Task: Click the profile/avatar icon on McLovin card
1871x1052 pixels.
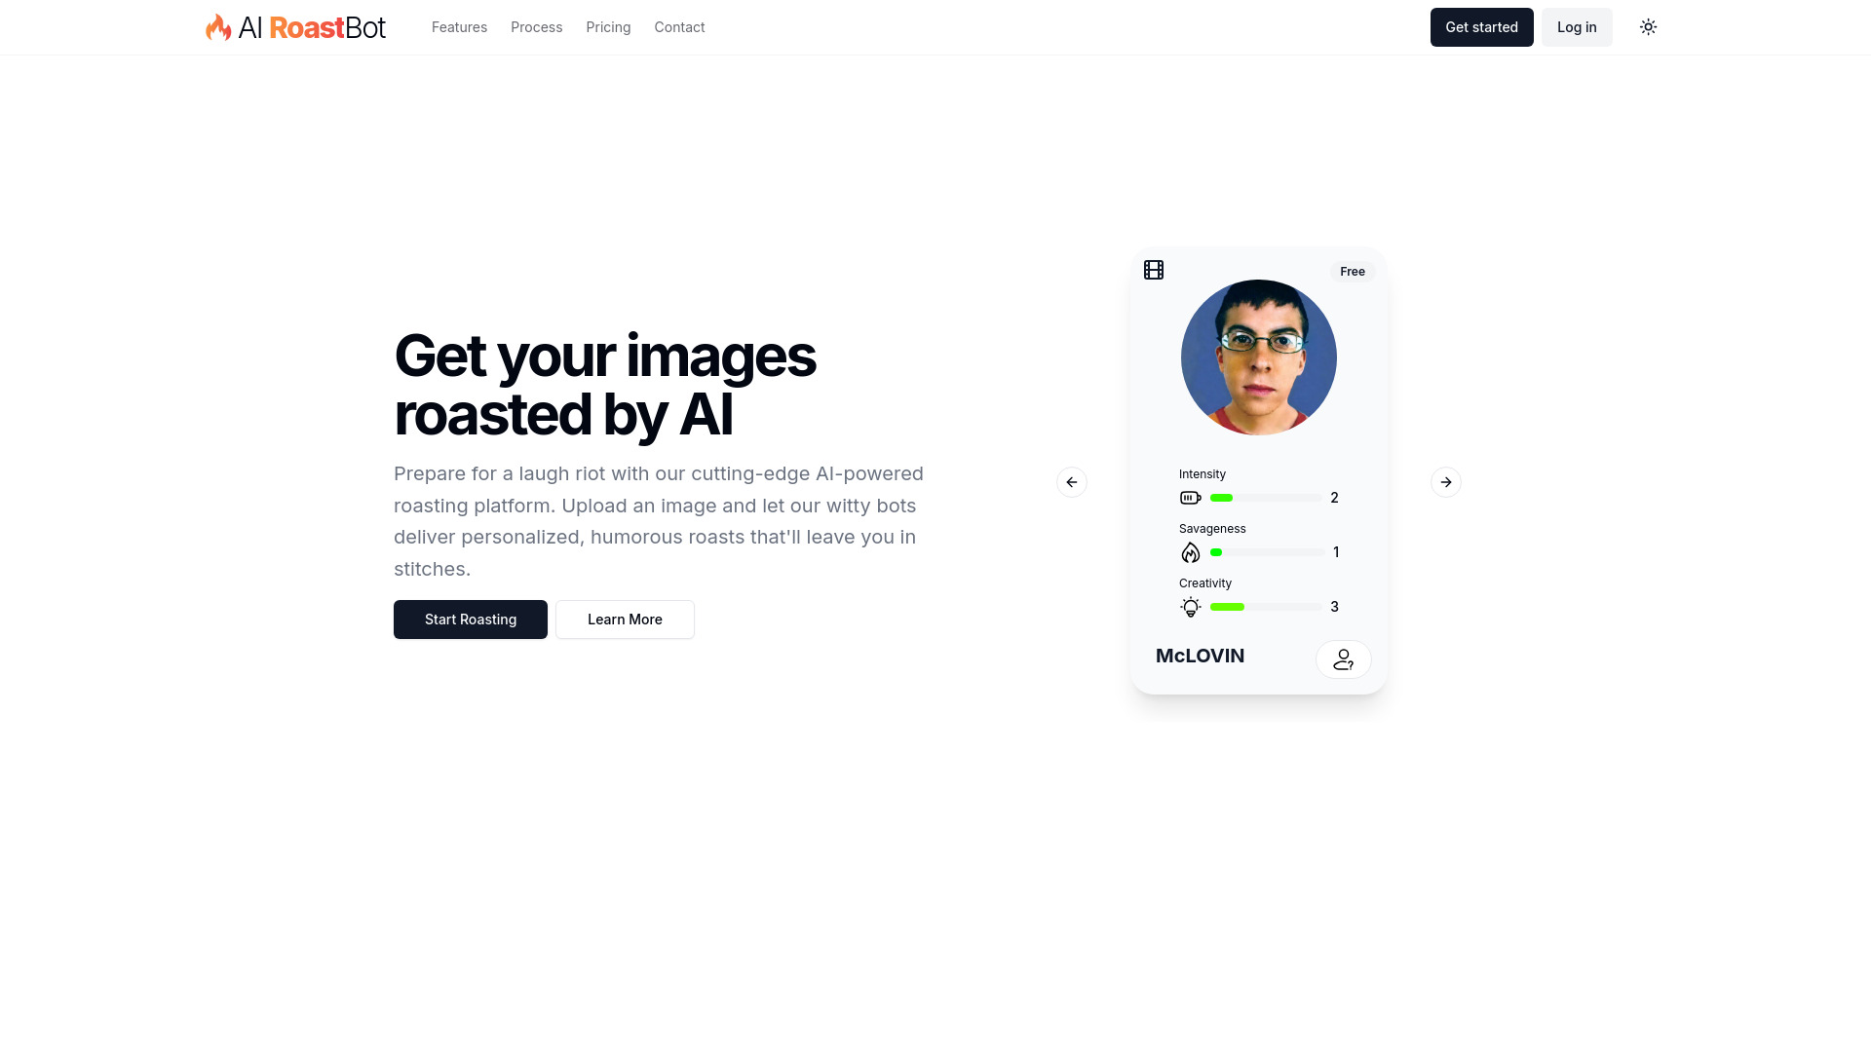Action: pos(1344,658)
